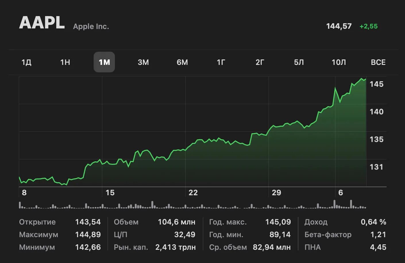The height and width of the screenshot is (263, 405).
Task: Click the 135 price axis label
Action: pyautogui.click(x=377, y=139)
